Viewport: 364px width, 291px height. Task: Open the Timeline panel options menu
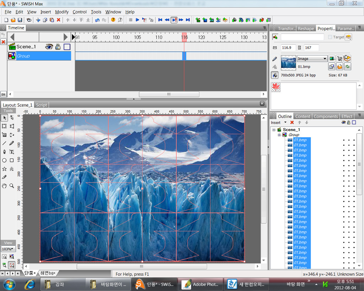pyautogui.click(x=264, y=28)
